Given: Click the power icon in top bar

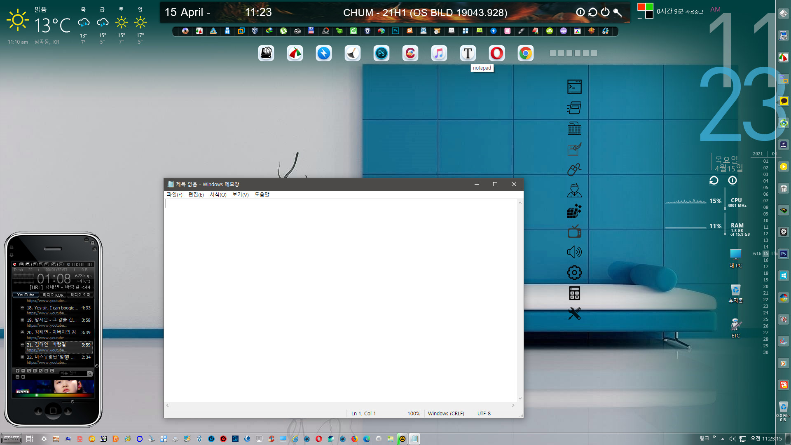Looking at the screenshot, I should 605,12.
